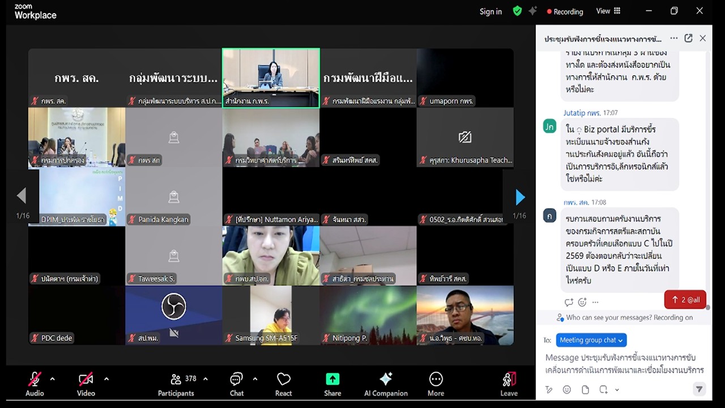Click the ก avatar in chat
The height and width of the screenshot is (408, 725).
[x=549, y=215]
